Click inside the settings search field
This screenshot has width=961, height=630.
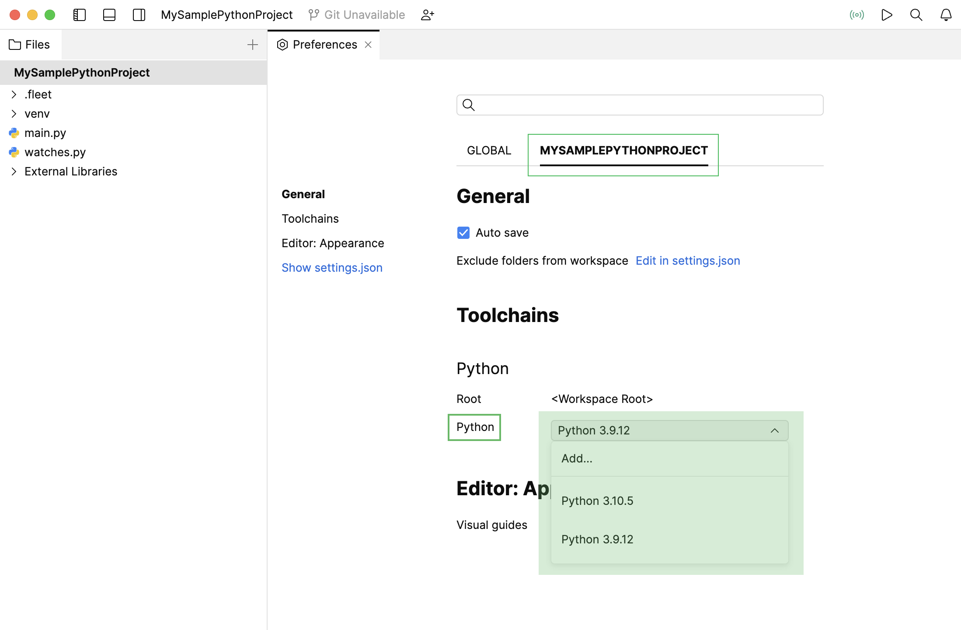pos(639,105)
